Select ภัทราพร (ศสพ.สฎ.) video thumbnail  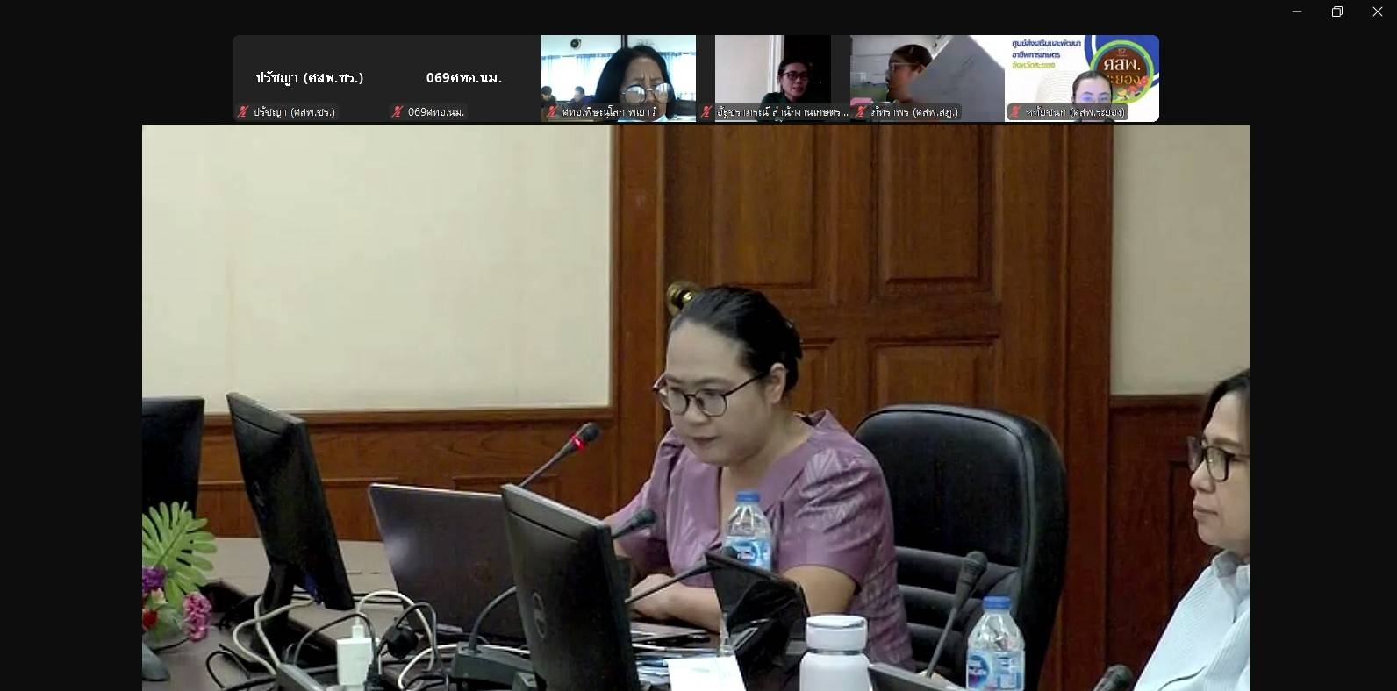coord(927,70)
